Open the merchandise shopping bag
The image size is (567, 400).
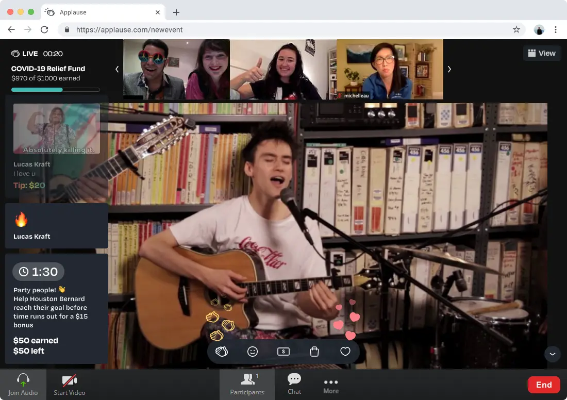tap(314, 352)
